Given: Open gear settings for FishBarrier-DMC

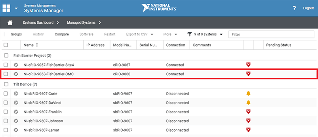Looking at the screenshot, I should click(x=16, y=74).
